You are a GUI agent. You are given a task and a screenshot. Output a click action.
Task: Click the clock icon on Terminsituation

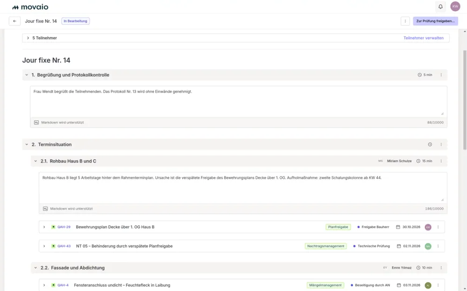tap(430, 145)
